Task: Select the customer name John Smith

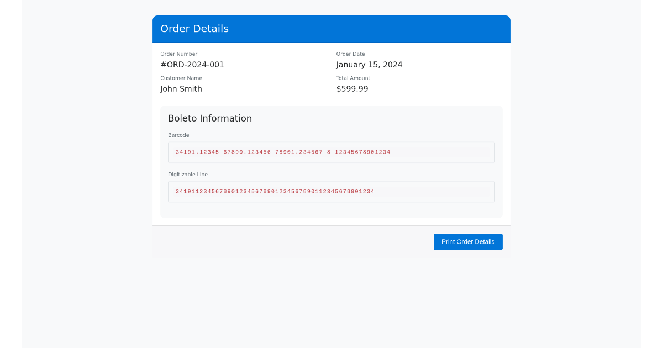Action: 181,88
